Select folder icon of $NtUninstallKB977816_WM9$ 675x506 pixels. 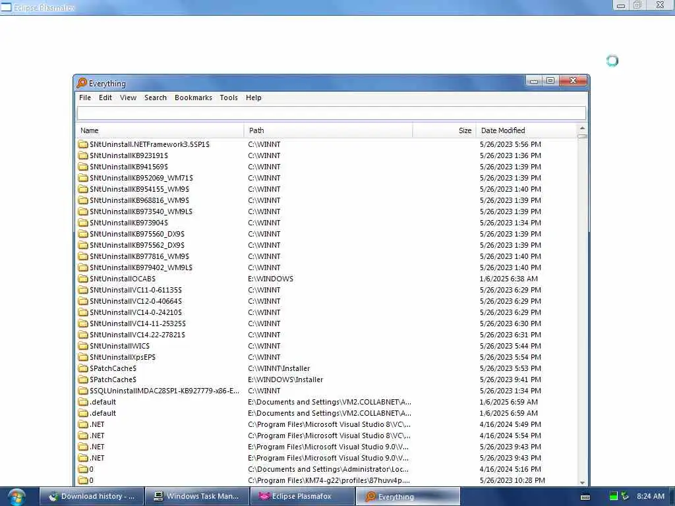(x=83, y=256)
